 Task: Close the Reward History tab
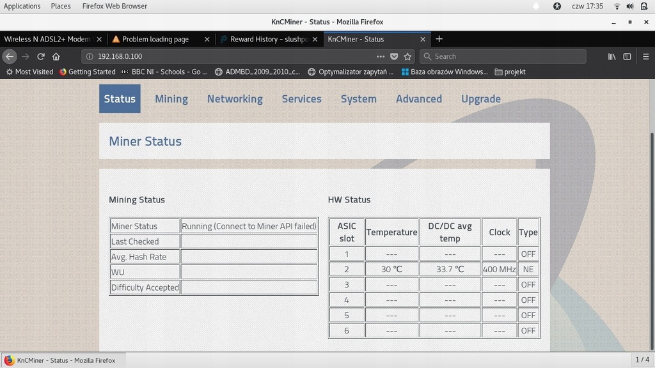point(315,39)
